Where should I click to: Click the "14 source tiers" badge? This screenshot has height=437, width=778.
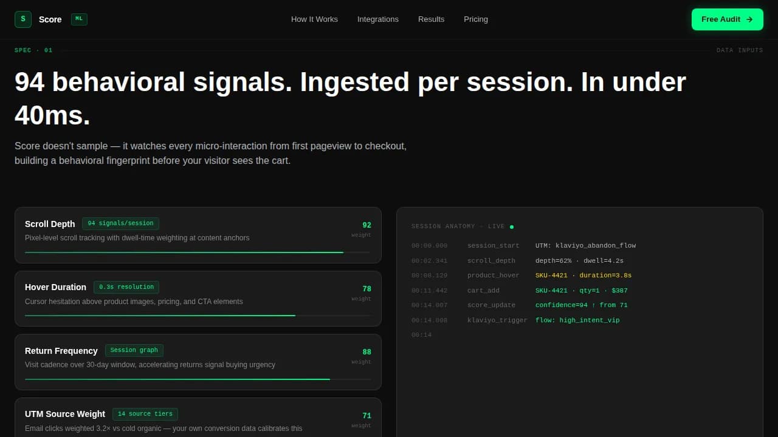[x=145, y=414]
